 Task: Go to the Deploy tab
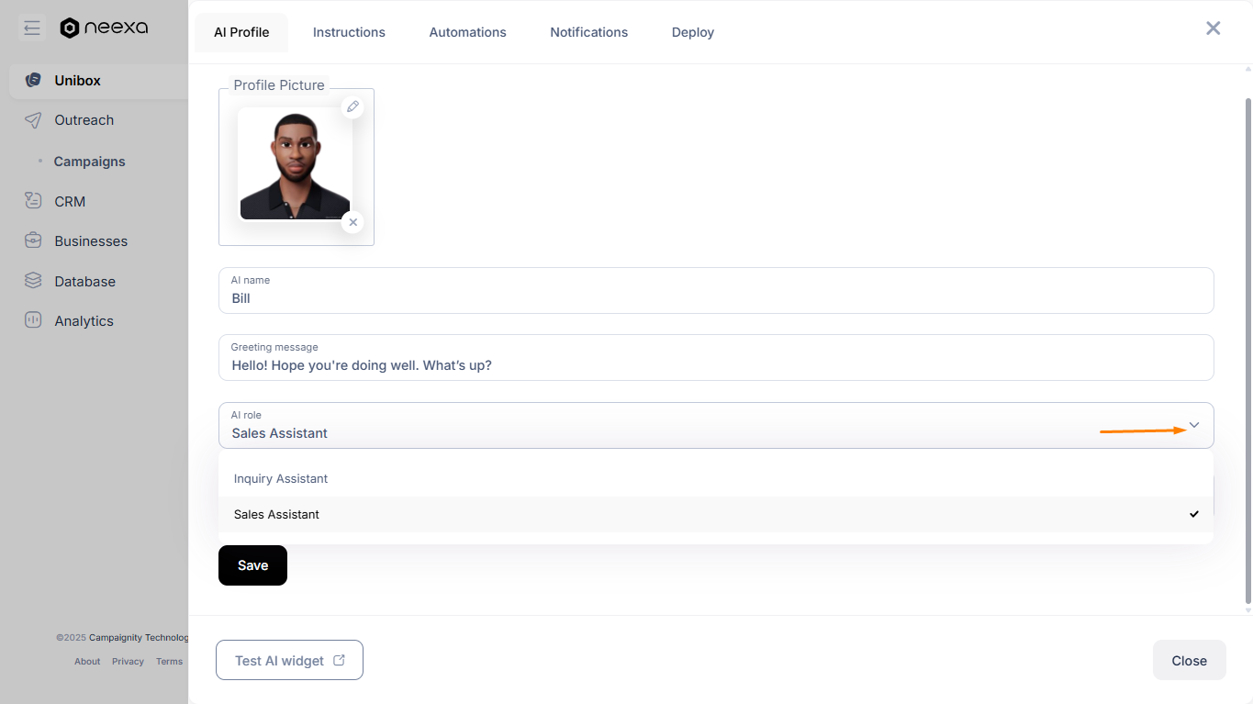point(693,32)
